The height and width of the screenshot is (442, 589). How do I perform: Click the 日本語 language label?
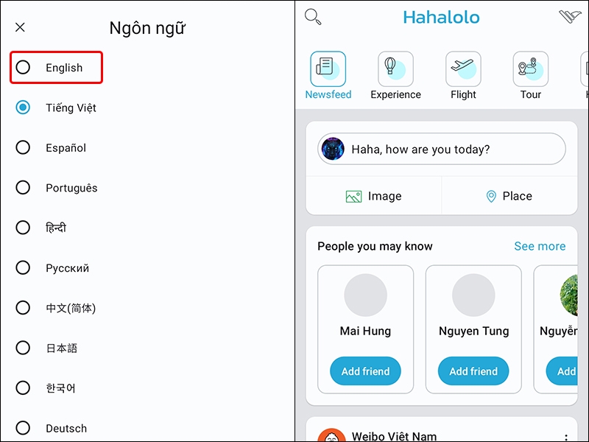tap(62, 348)
